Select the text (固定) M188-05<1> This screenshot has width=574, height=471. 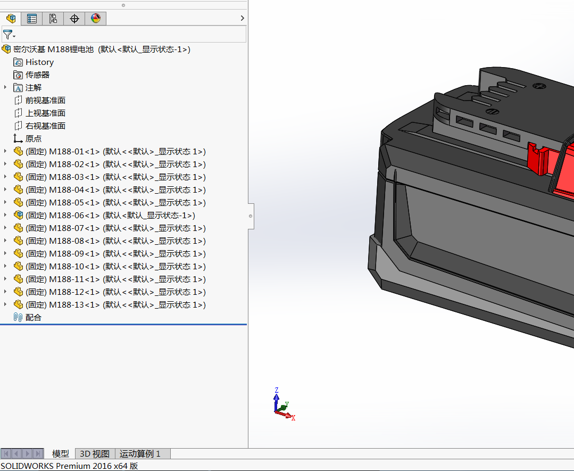click(x=63, y=203)
